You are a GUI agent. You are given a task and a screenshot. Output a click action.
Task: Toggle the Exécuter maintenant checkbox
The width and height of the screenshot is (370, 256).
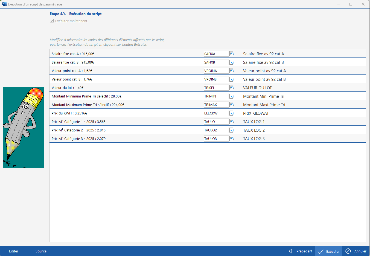(52, 21)
